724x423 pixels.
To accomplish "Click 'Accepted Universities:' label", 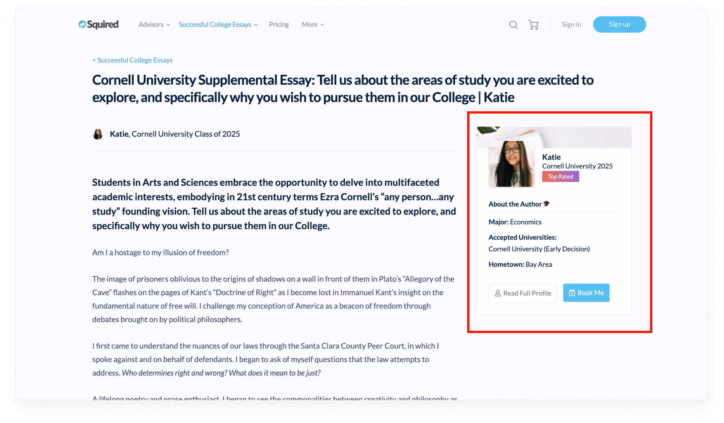I will (x=522, y=237).
